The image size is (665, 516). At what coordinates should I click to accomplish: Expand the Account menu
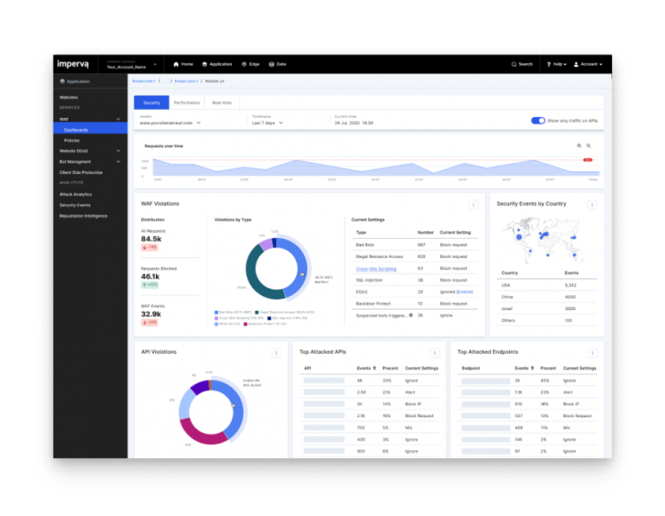point(590,64)
